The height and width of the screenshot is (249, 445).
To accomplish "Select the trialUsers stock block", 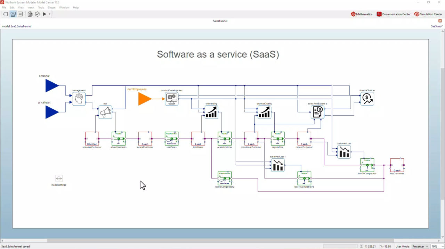I will [x=198, y=139].
